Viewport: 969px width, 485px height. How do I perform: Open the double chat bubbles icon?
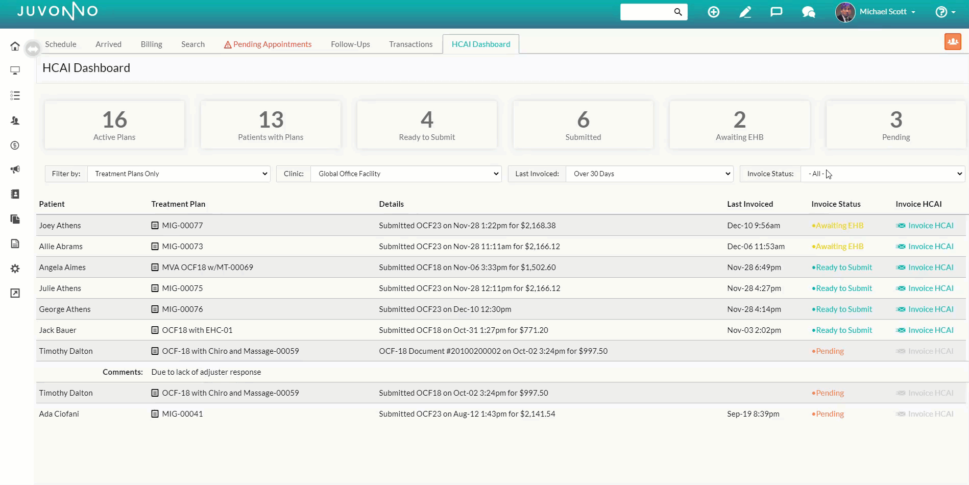(x=808, y=12)
